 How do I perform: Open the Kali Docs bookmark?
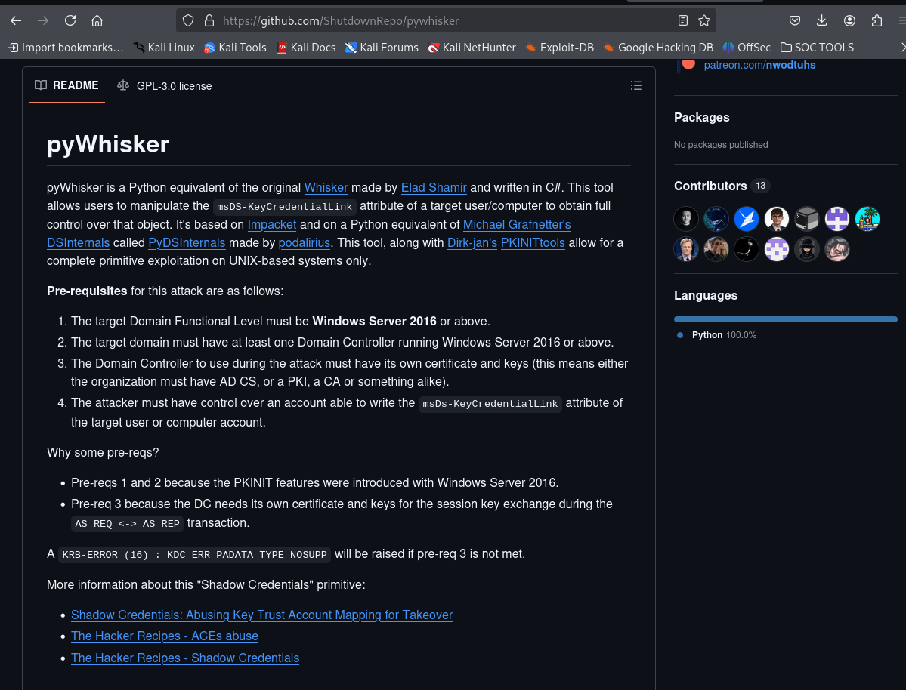pyautogui.click(x=306, y=48)
